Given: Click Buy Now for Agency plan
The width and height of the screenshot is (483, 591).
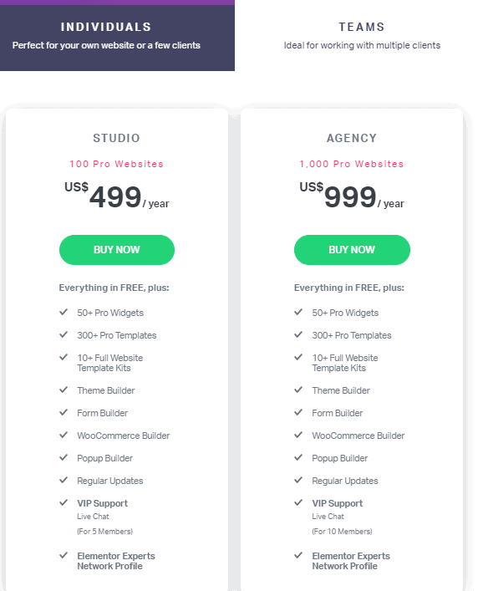Looking at the screenshot, I should pos(352,250).
